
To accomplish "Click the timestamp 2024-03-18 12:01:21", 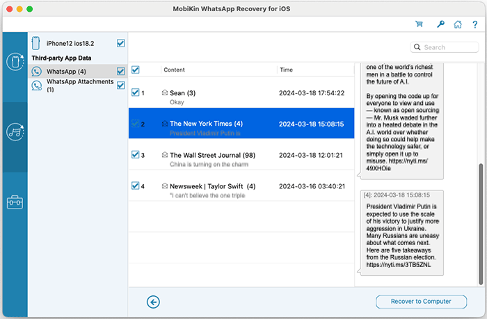I will click(x=310, y=155).
